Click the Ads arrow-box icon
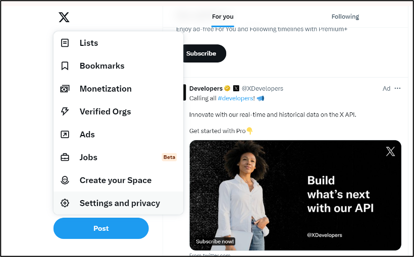 (x=65, y=135)
